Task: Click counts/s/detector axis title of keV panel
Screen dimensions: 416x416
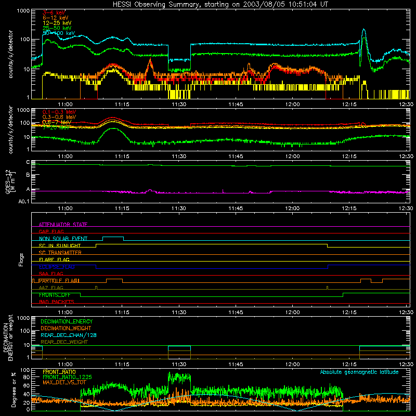Action: 10,54
